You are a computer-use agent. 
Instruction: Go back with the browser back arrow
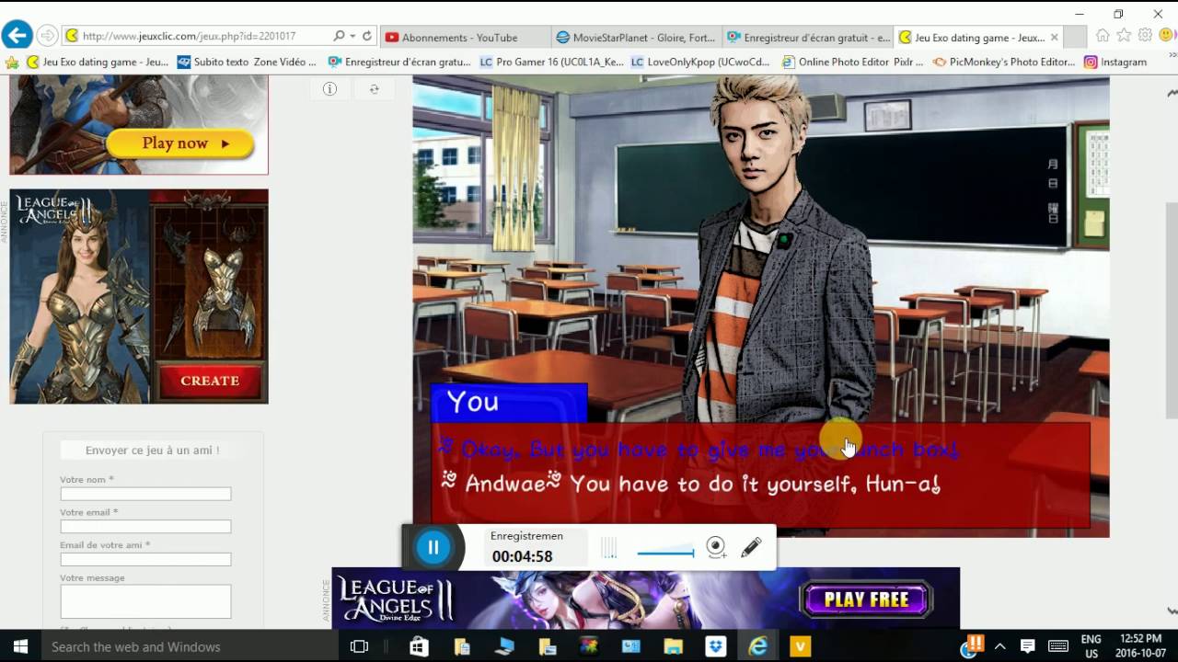tap(17, 36)
